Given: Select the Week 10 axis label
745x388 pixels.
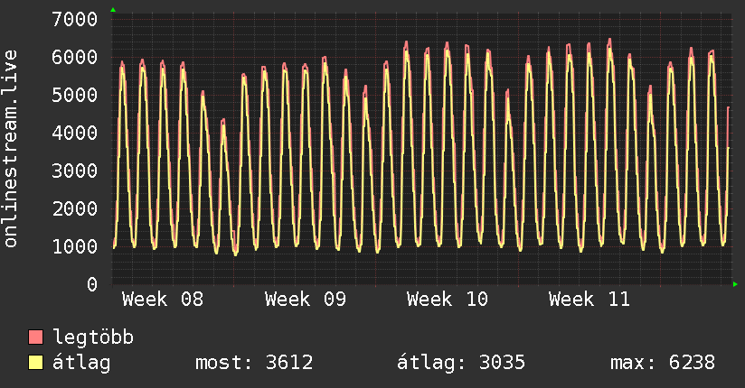Looking at the screenshot, I should [448, 300].
